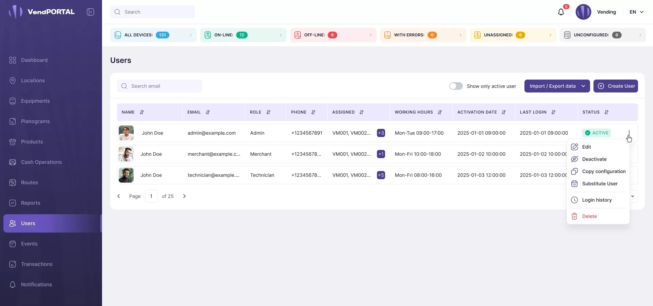Screen dimensions: 653x306
Task: Click the technician user's avatar thumbnail
Action: tap(126, 175)
